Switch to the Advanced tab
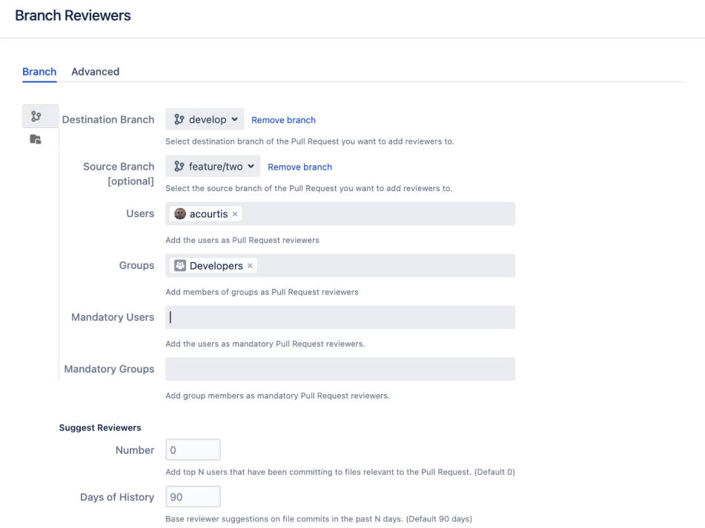This screenshot has height=528, width=705. click(x=96, y=72)
